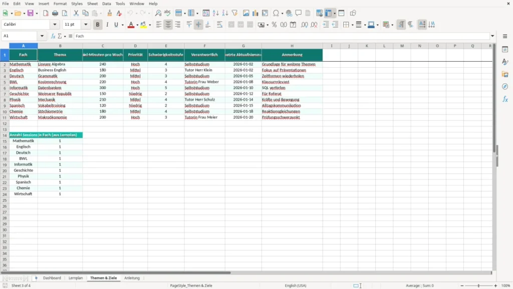Copy the selected cell content
The image size is (513, 289).
coord(85,13)
